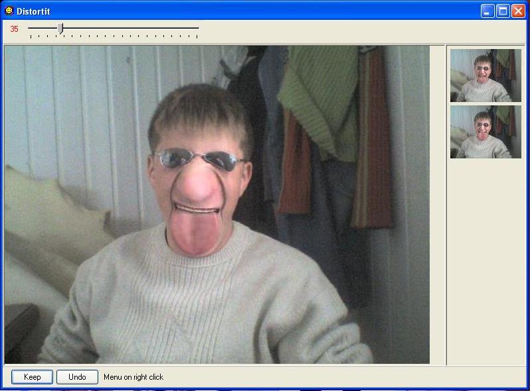Open the top saved thumbnail
This screenshot has height=391, width=530.
[x=486, y=76]
